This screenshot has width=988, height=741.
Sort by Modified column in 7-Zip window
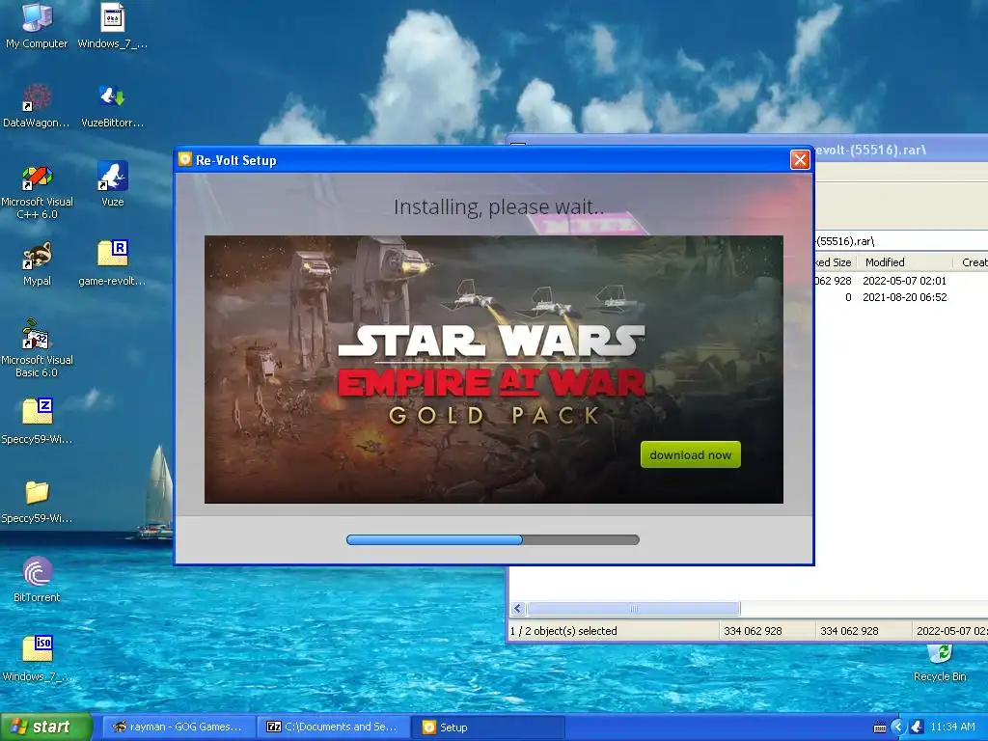[x=905, y=262]
